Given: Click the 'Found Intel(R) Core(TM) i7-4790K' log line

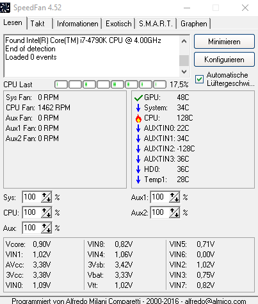Looking at the screenshot, I should tap(83, 40).
